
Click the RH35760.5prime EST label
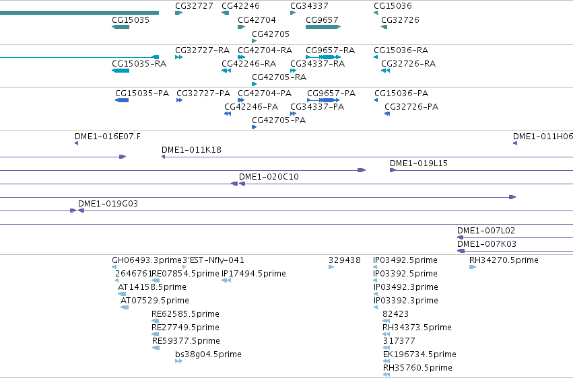point(417,369)
